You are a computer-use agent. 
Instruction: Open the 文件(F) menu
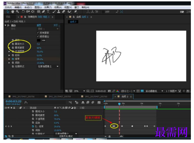pyautogui.click(x=8, y=7)
